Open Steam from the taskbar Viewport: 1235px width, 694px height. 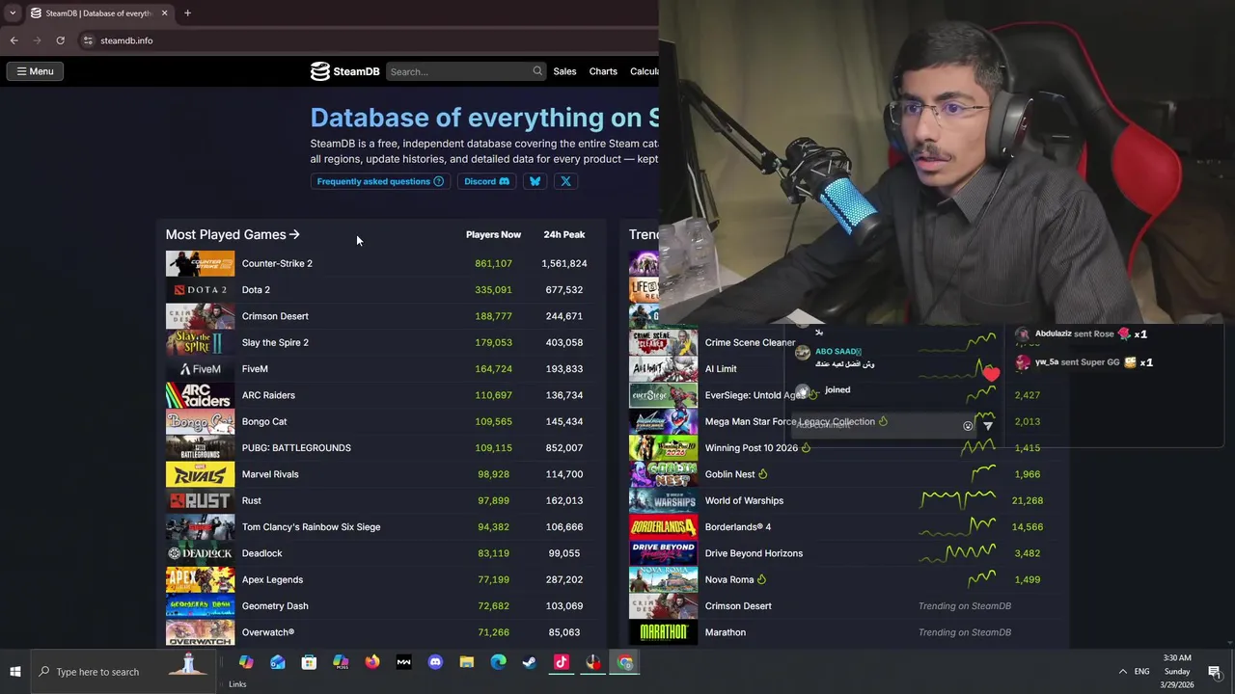(530, 662)
